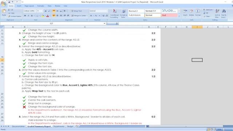Expand the Name Box dropdown arrow
Image resolution: width=233 pixels, height=131 pixels.
click(x=104, y=23)
